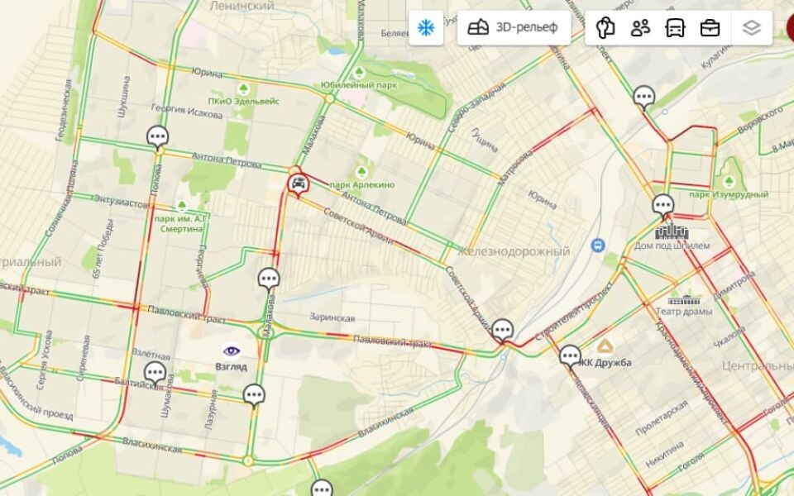Open chat marker on Балтийская street
Image resolution: width=794 pixels, height=496 pixels.
click(155, 374)
